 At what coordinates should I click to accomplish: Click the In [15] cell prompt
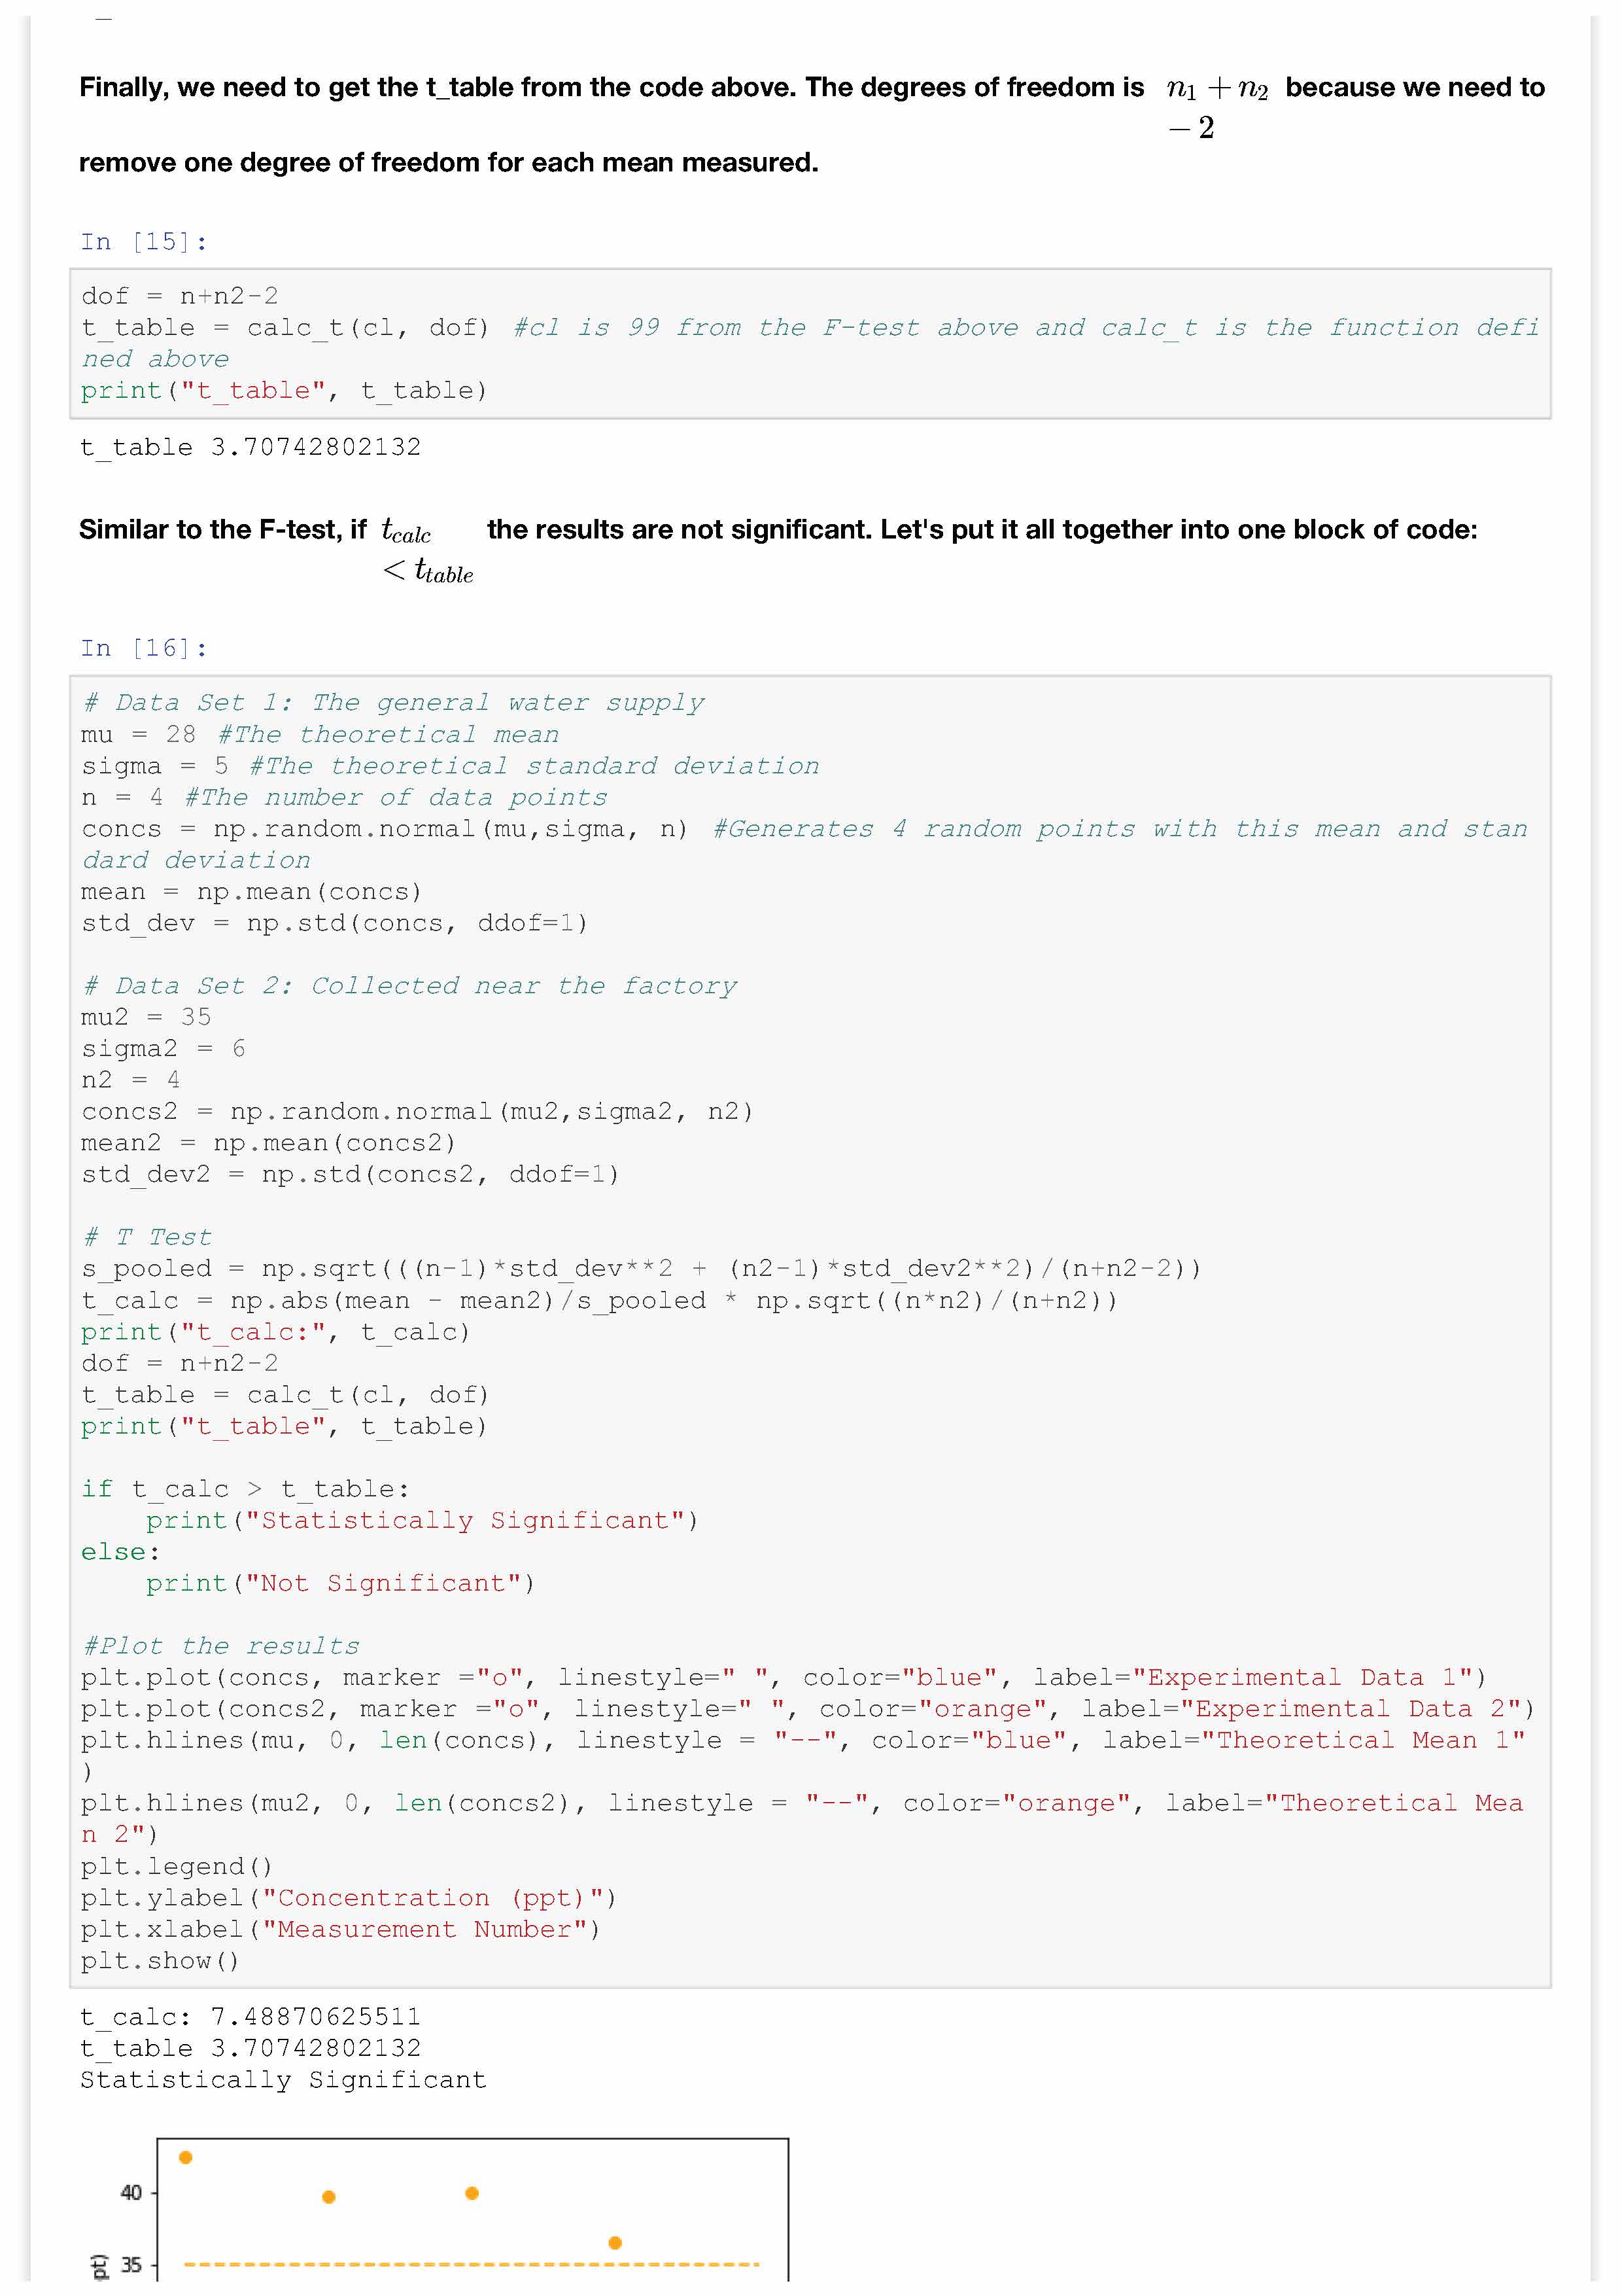pos(144,242)
